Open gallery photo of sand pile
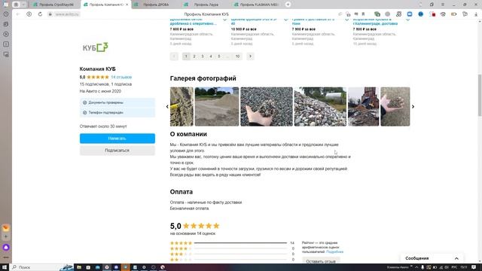The width and height of the screenshot is (482, 271). click(217, 107)
